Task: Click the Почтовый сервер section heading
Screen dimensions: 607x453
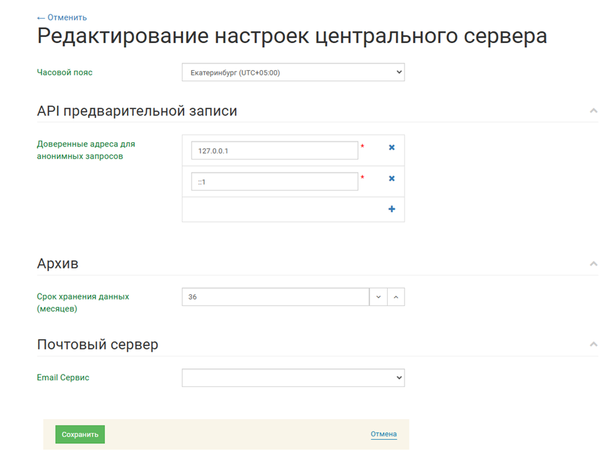Action: point(97,344)
